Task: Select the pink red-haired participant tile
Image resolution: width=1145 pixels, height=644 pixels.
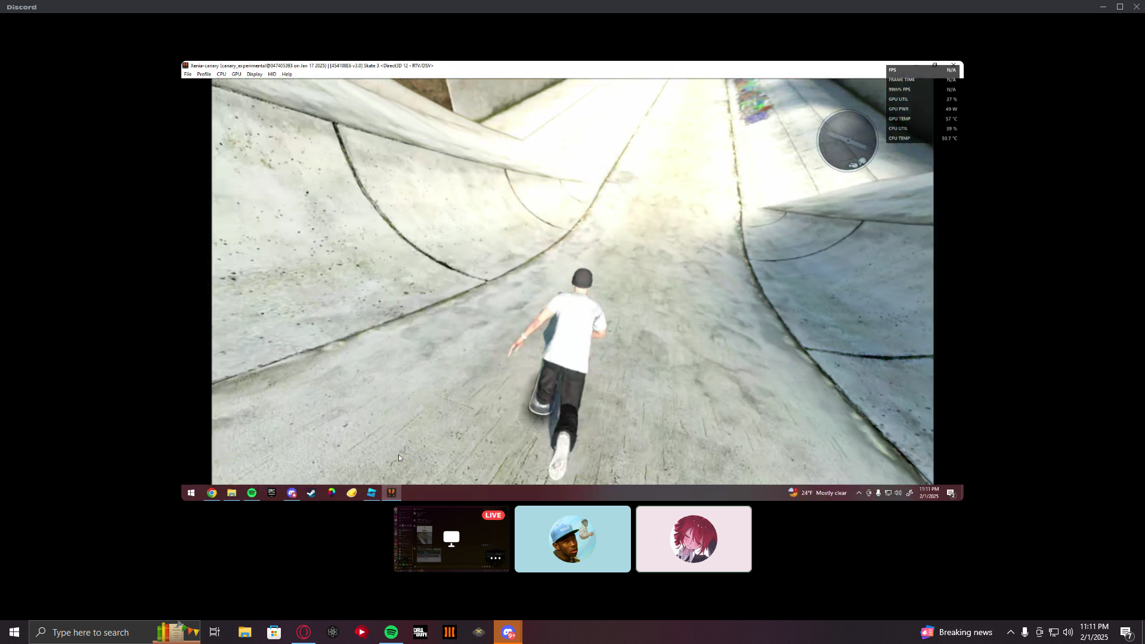Action: [694, 539]
